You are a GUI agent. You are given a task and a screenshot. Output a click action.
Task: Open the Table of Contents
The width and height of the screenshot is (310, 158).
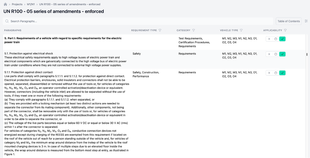(x=288, y=21)
